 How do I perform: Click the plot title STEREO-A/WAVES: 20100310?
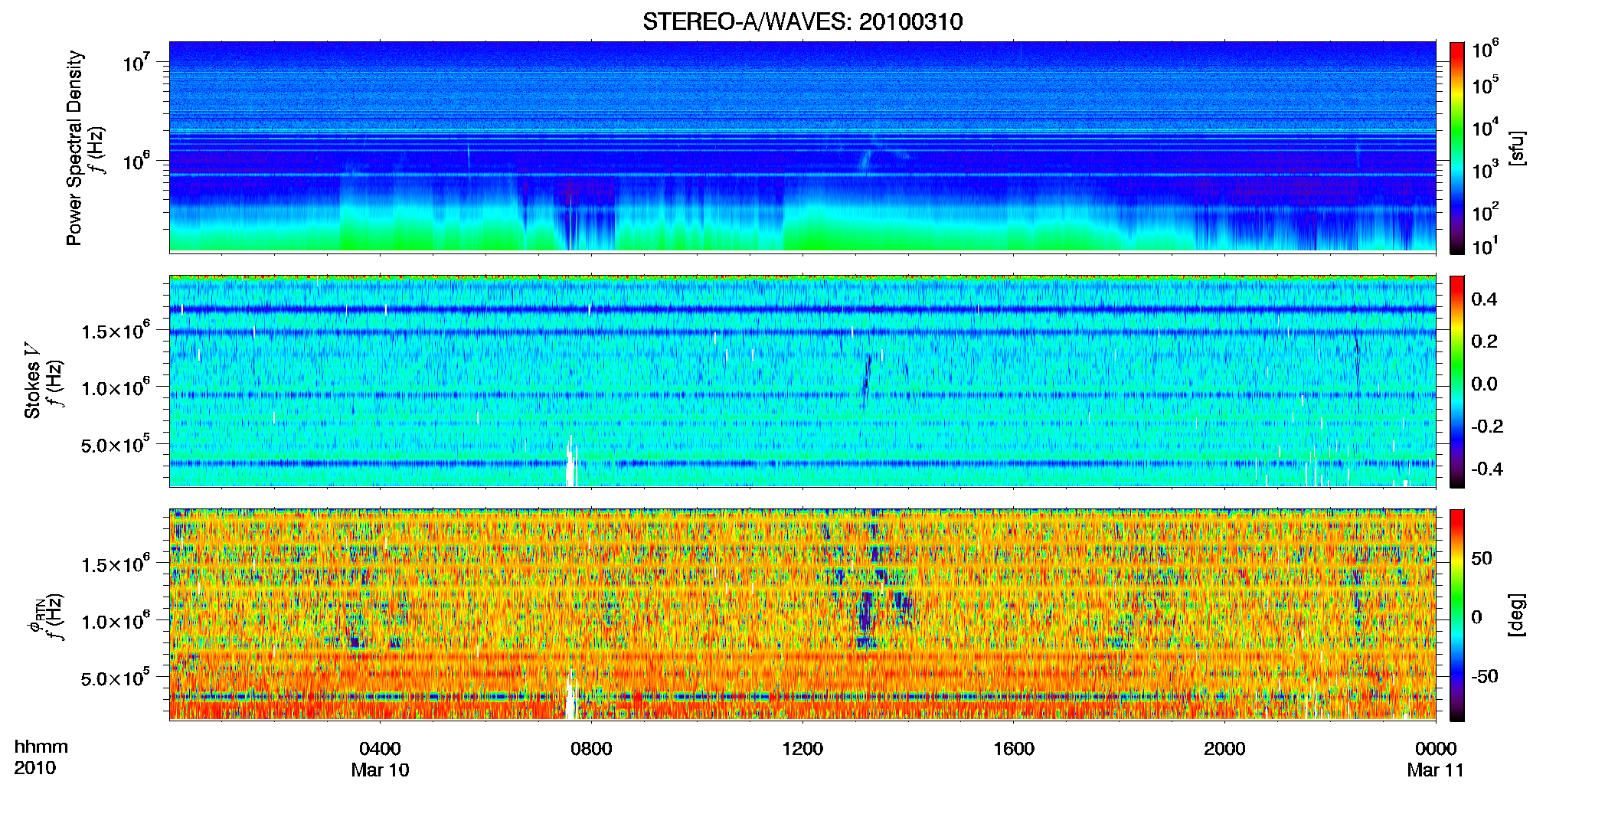pos(802,21)
